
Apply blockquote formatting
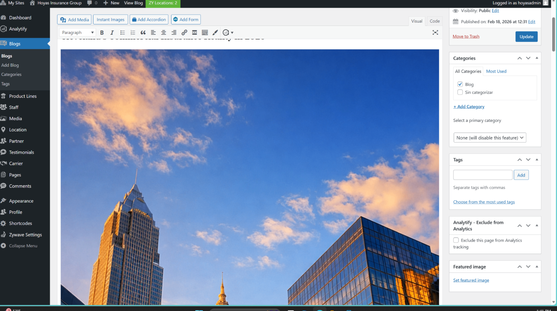143,32
